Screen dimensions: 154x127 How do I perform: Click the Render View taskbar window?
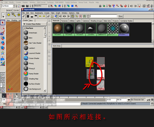[12, 107]
